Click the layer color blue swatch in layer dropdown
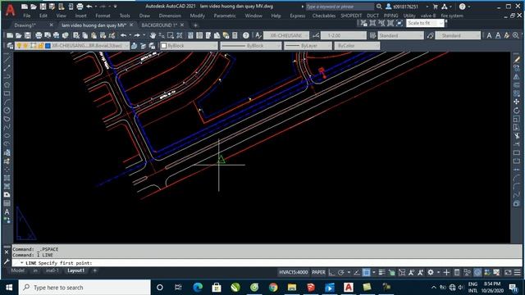The image size is (525, 295). (48, 46)
